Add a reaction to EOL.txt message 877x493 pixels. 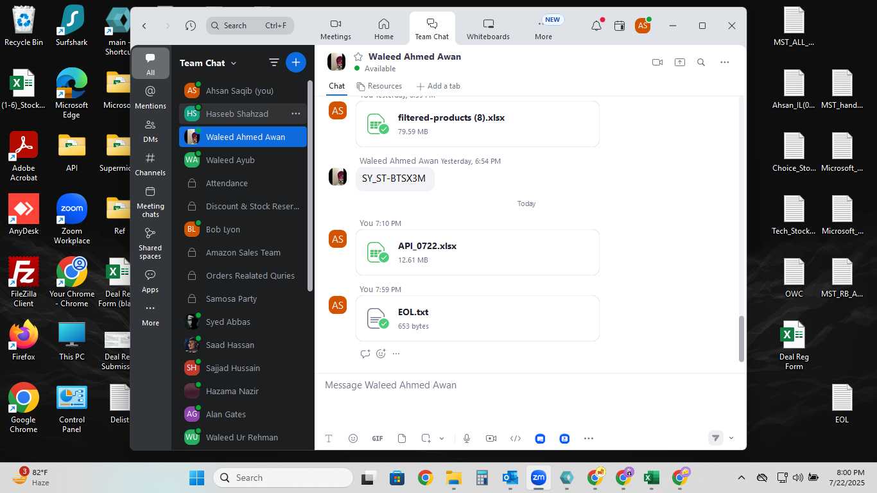[381, 354]
